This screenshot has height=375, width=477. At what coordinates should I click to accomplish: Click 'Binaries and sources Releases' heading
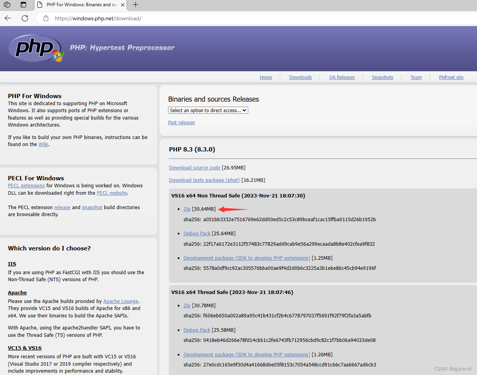(214, 99)
